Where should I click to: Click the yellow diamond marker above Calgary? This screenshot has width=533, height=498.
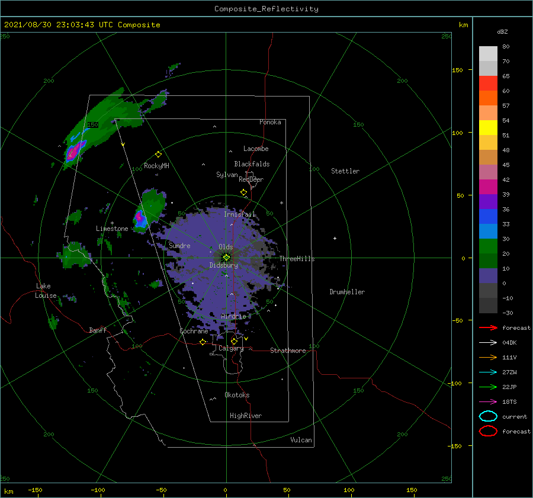[234, 341]
